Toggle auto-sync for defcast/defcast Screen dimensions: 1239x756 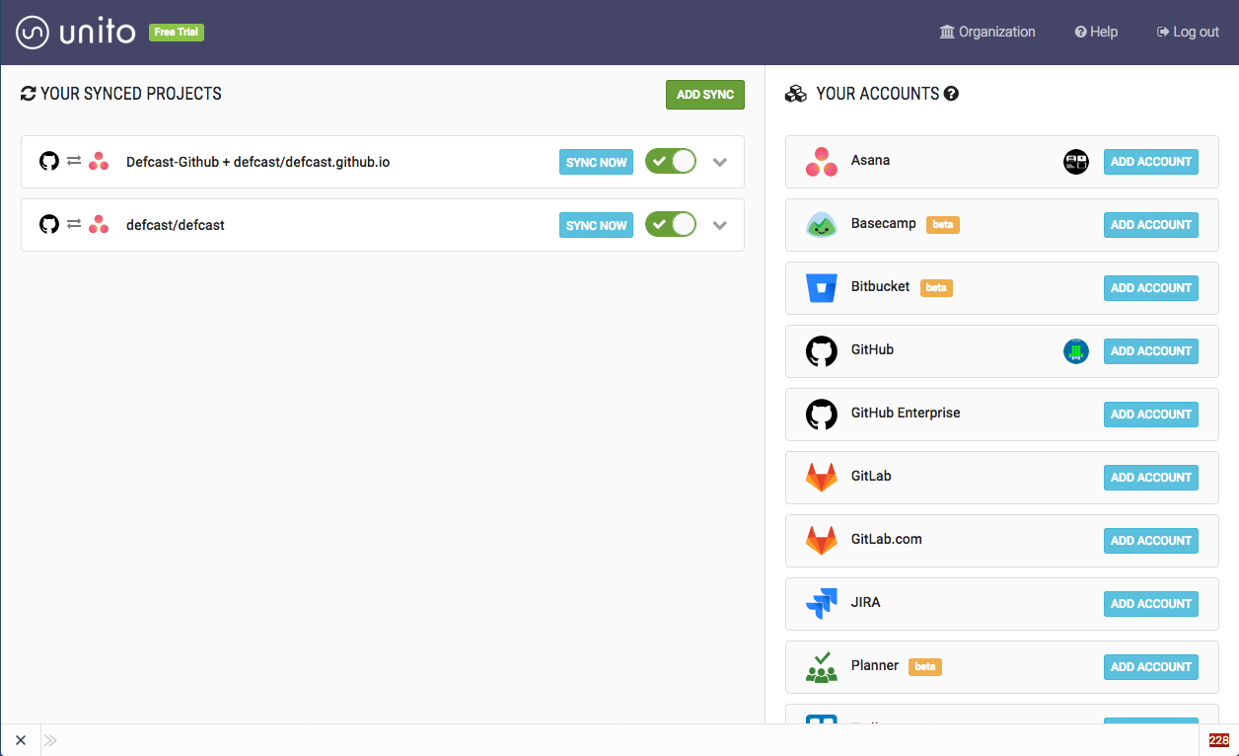click(671, 224)
